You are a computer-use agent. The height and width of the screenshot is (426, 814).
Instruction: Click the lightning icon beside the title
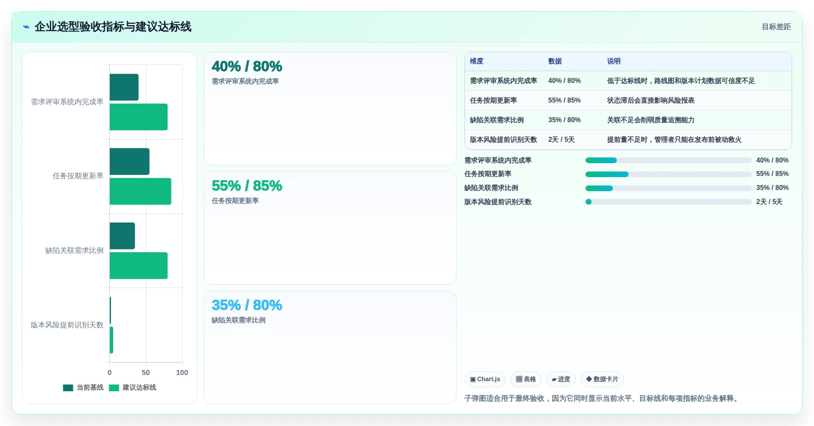(x=26, y=27)
